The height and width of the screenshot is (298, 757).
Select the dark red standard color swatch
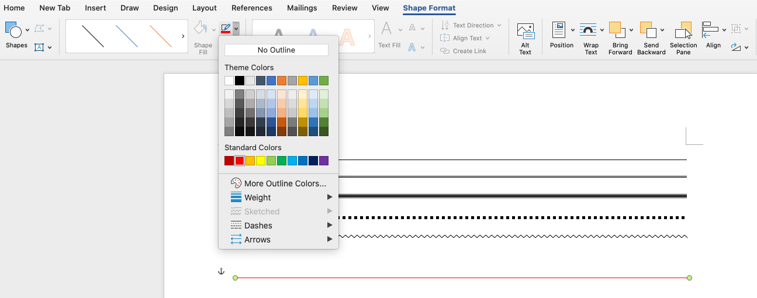click(229, 161)
